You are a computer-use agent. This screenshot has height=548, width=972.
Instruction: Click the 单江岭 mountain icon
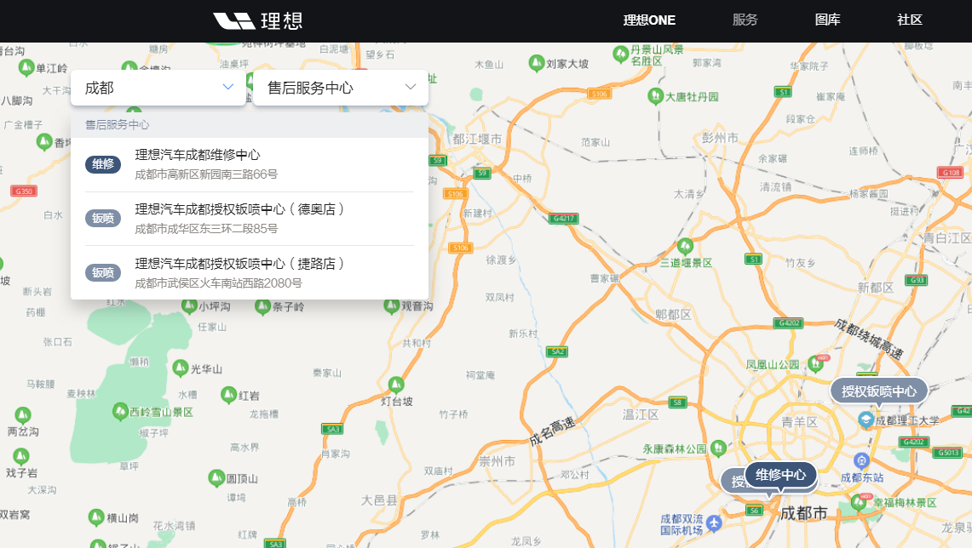click(x=26, y=67)
